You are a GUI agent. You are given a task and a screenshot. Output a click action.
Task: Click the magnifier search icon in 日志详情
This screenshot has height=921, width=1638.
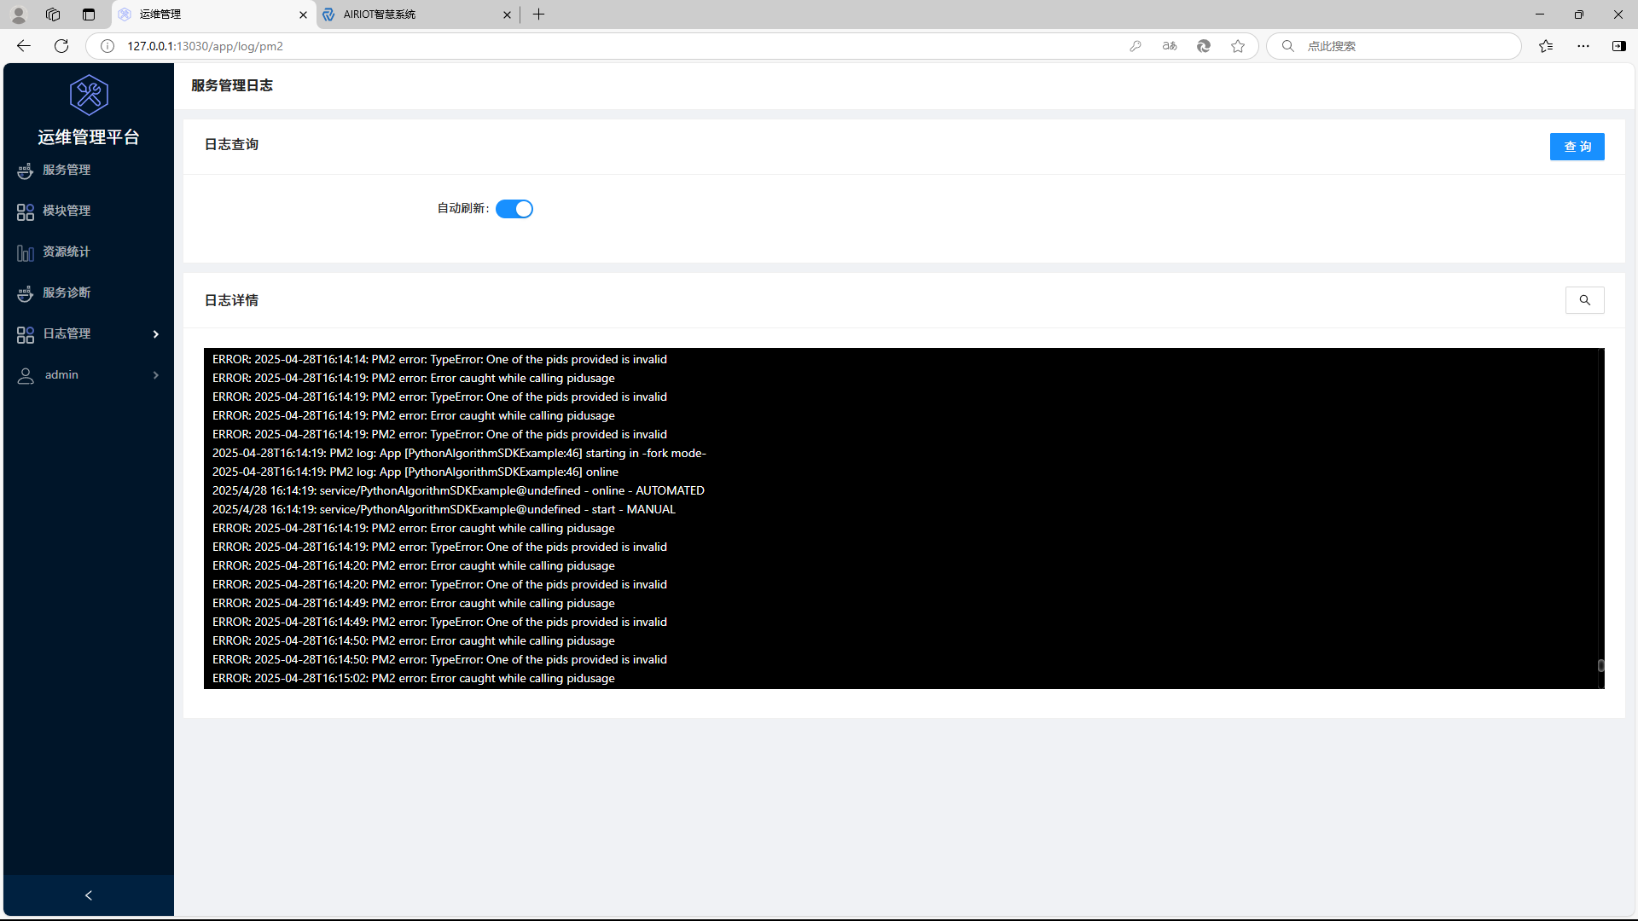point(1584,300)
